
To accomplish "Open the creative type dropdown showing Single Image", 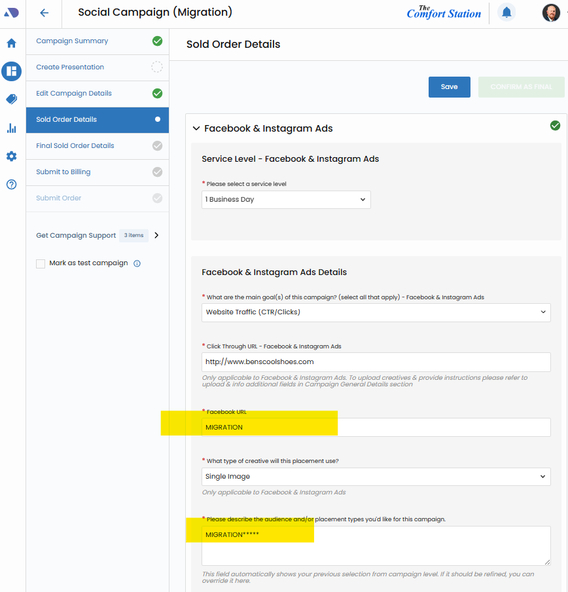I will [376, 477].
